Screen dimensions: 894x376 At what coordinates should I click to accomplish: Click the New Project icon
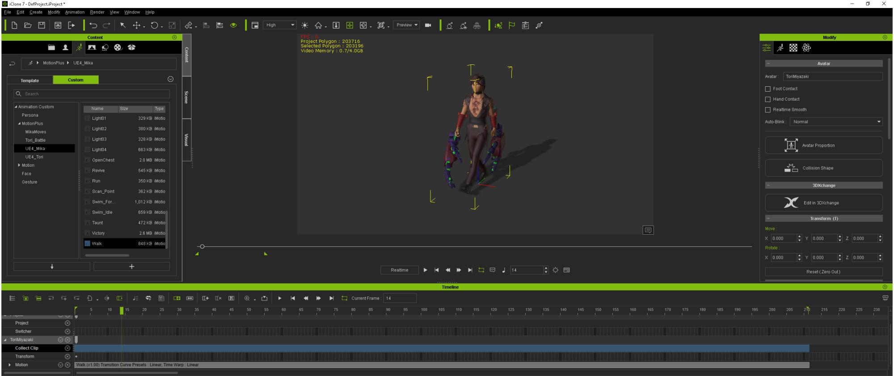(14, 25)
